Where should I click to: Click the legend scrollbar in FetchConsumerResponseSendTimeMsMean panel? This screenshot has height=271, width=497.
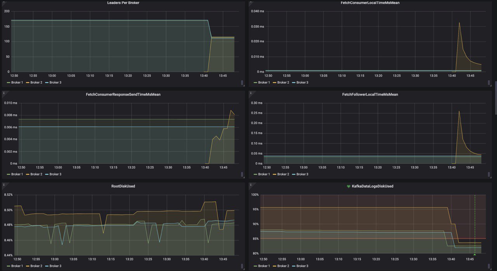click(242, 174)
